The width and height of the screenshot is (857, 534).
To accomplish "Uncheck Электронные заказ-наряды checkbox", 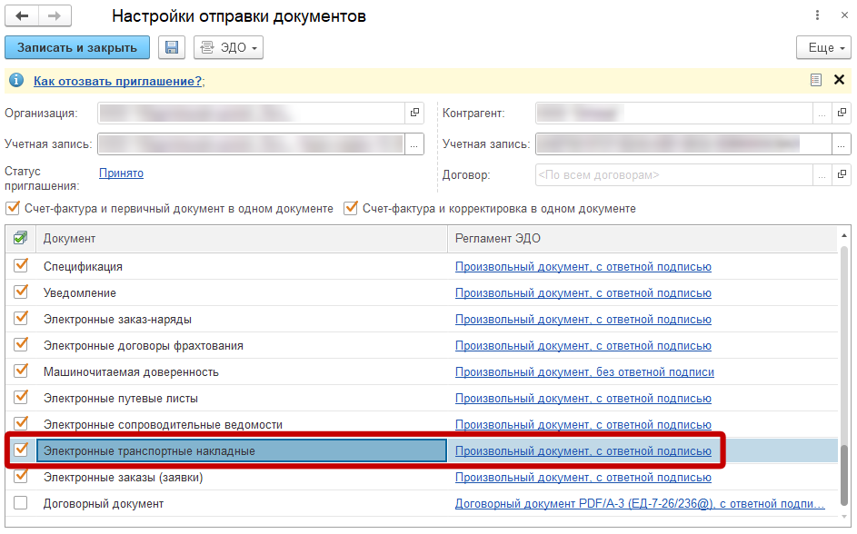I will 21,318.
